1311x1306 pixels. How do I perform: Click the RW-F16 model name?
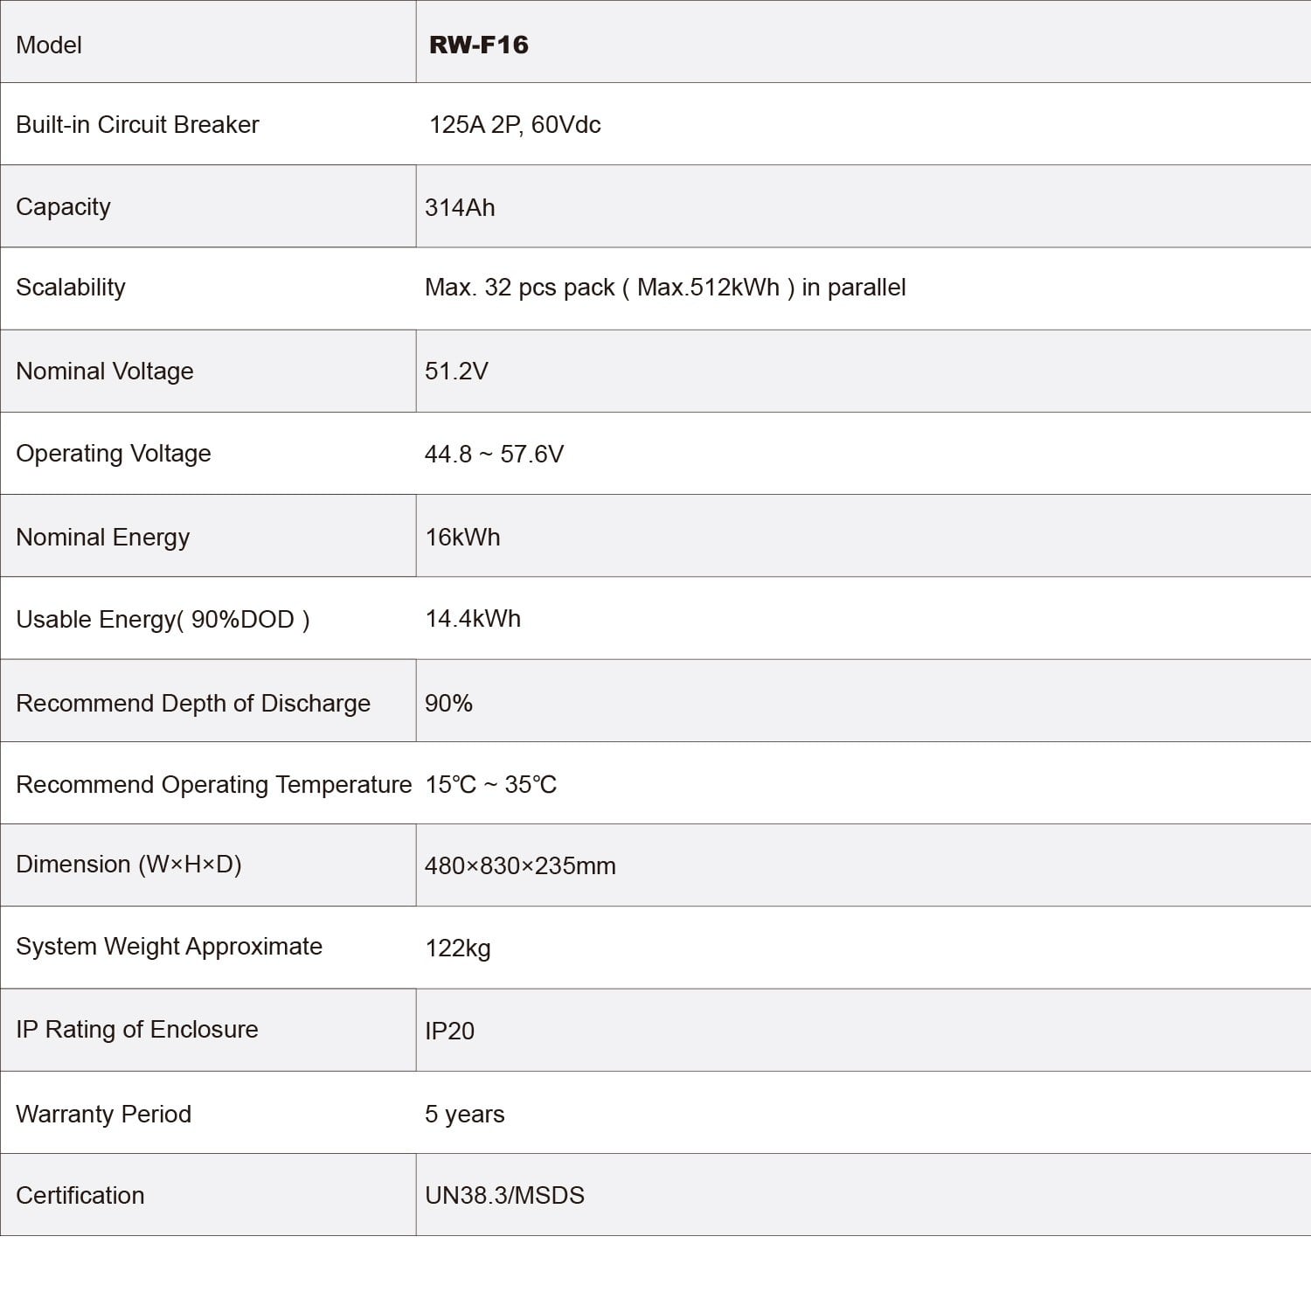(x=478, y=45)
